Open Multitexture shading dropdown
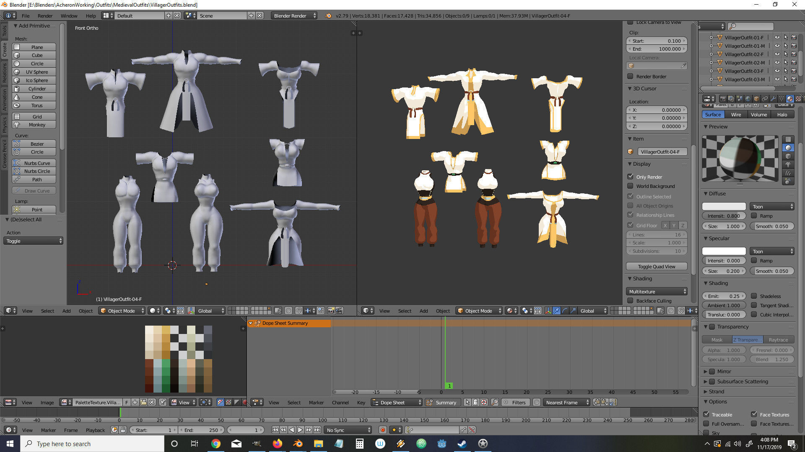Screen dimensions: 805x452 coord(657,291)
